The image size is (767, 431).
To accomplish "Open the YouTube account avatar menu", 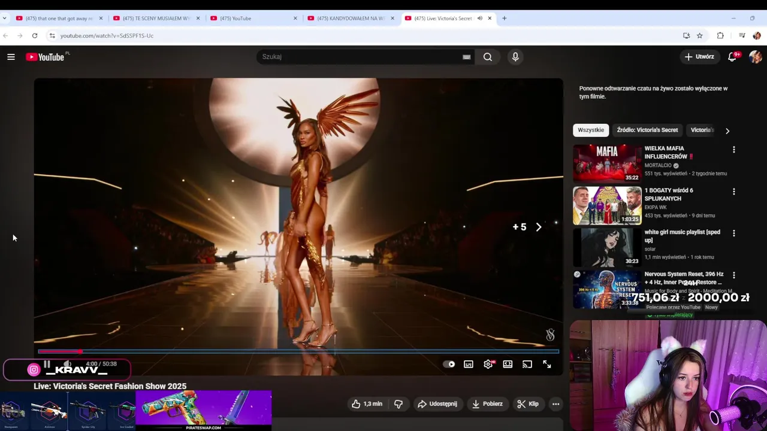I will [x=755, y=57].
